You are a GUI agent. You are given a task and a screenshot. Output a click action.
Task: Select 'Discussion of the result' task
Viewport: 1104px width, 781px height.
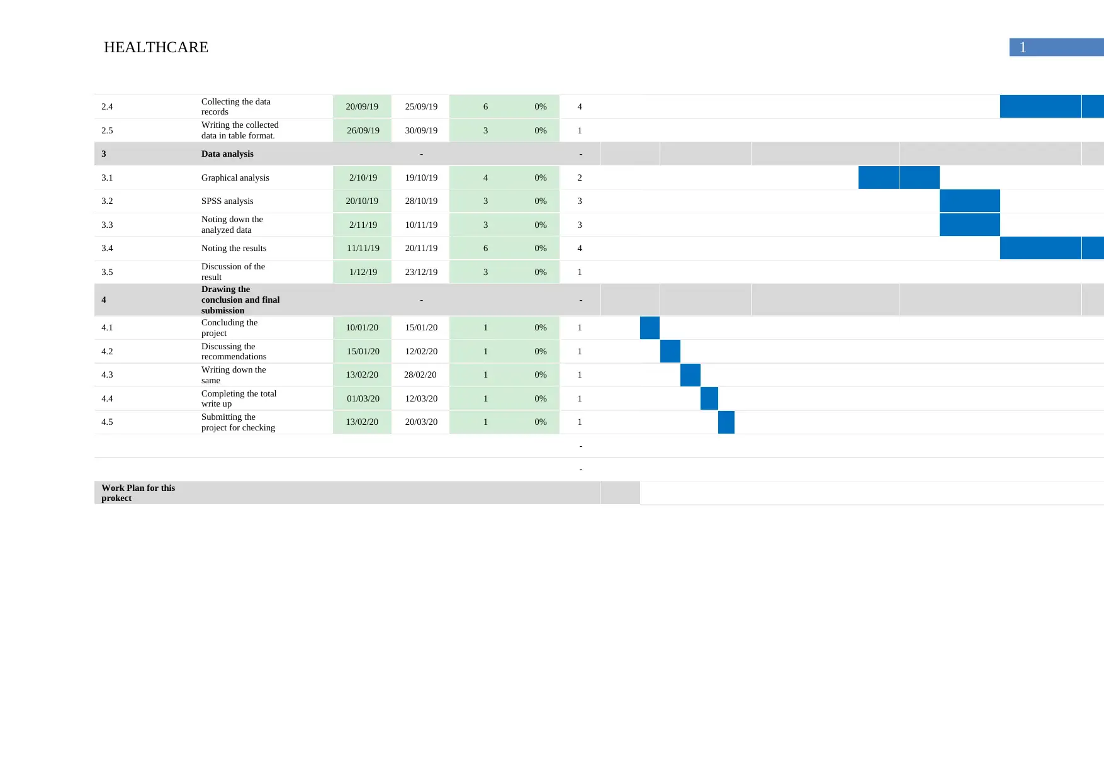233,272
